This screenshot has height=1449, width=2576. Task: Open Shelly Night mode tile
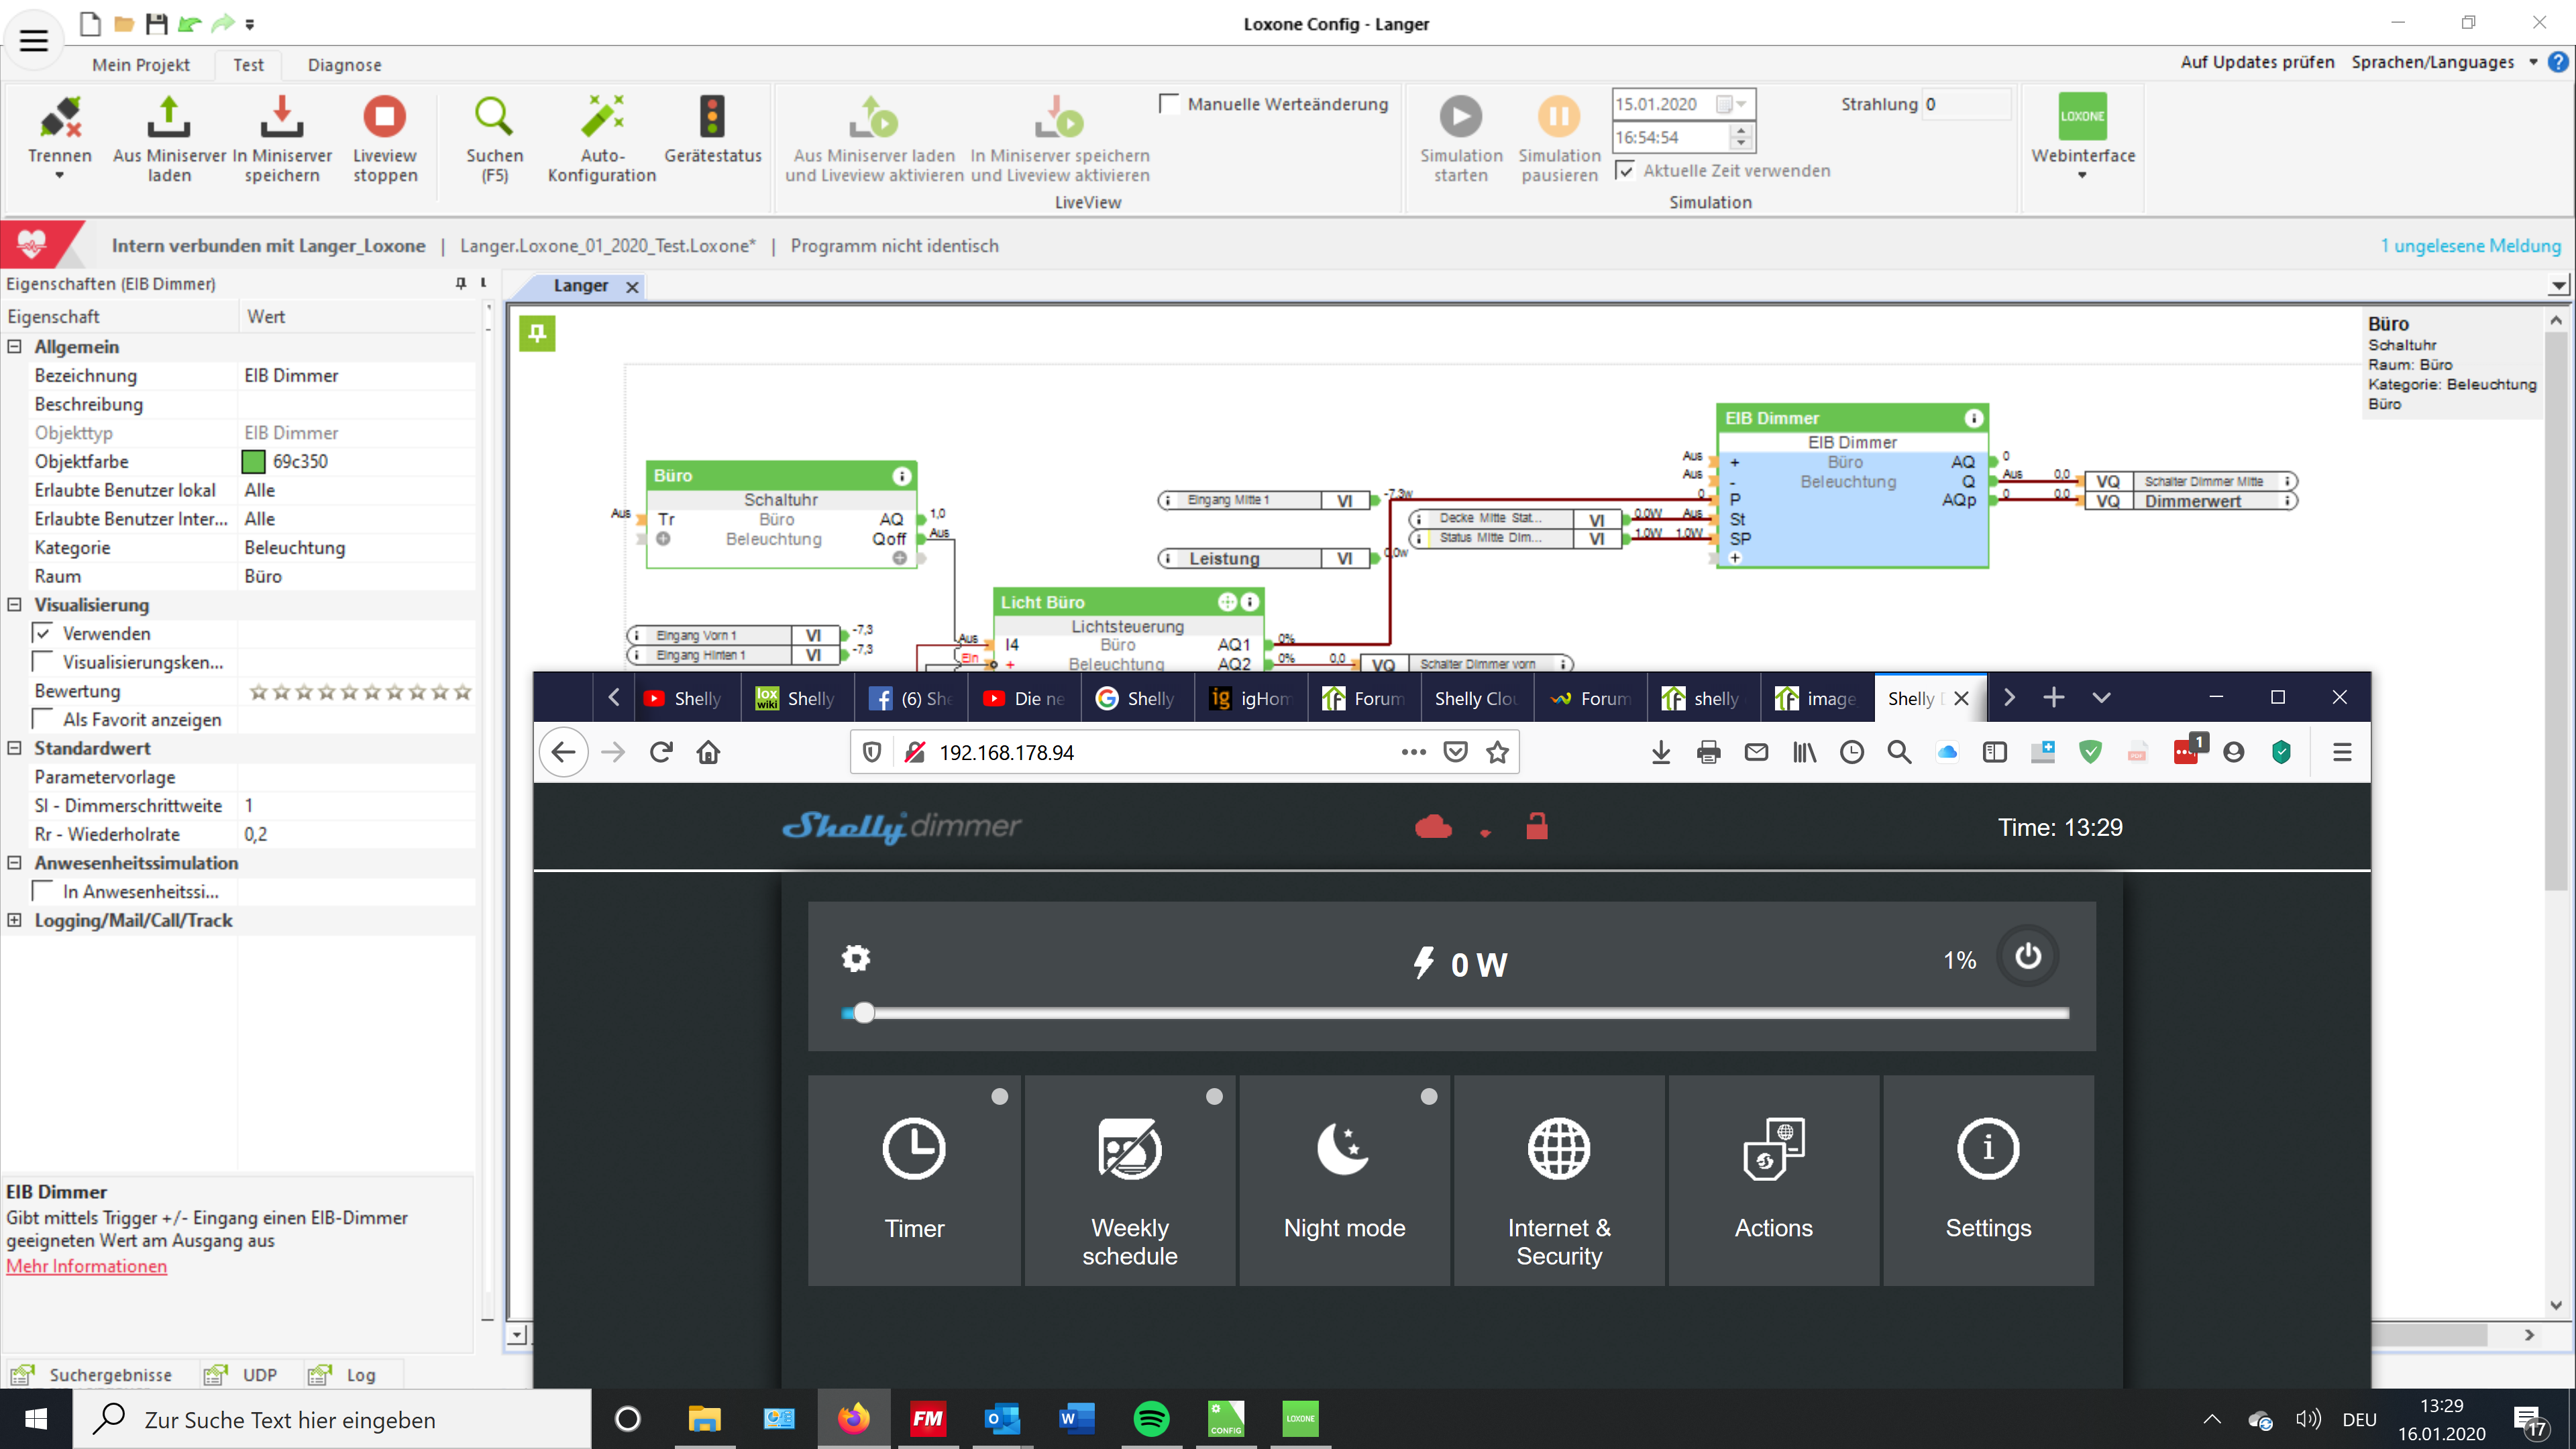[x=1344, y=1180]
